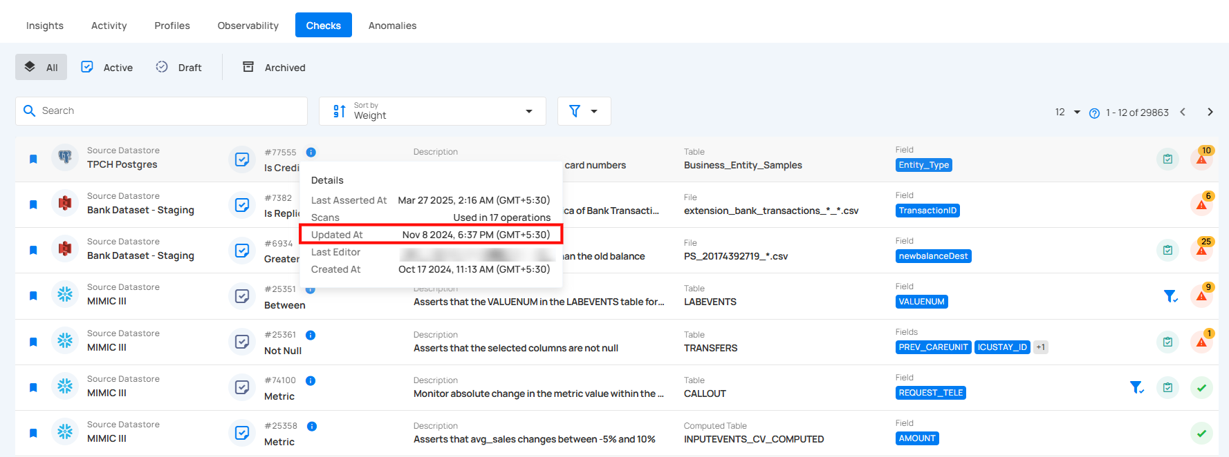Click the AMOUNT field tag
Viewport: 1229px width, 457px height.
(x=917, y=438)
